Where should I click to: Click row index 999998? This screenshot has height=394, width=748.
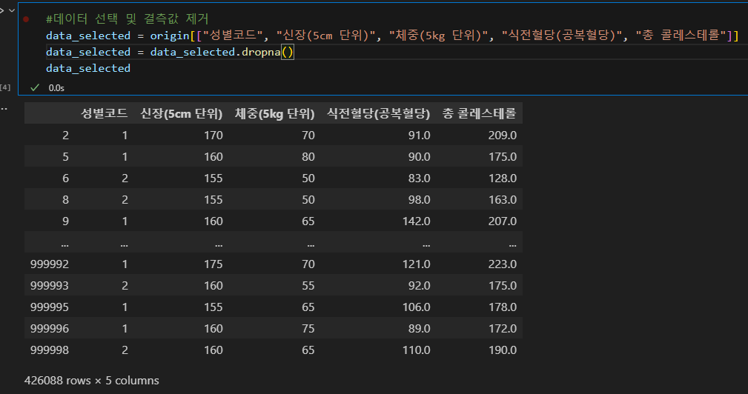coord(50,350)
